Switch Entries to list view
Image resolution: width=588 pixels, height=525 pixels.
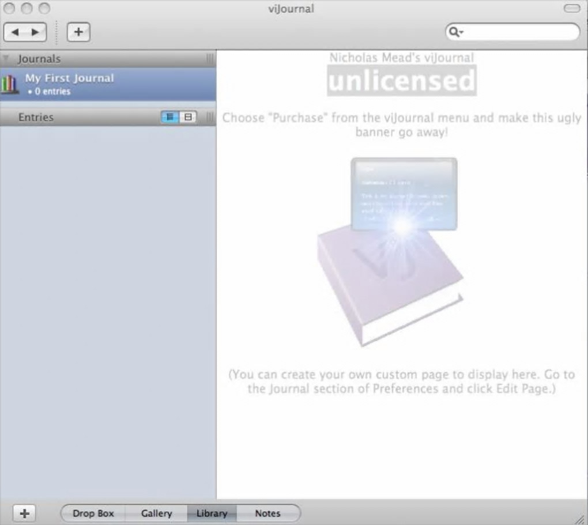pos(170,118)
